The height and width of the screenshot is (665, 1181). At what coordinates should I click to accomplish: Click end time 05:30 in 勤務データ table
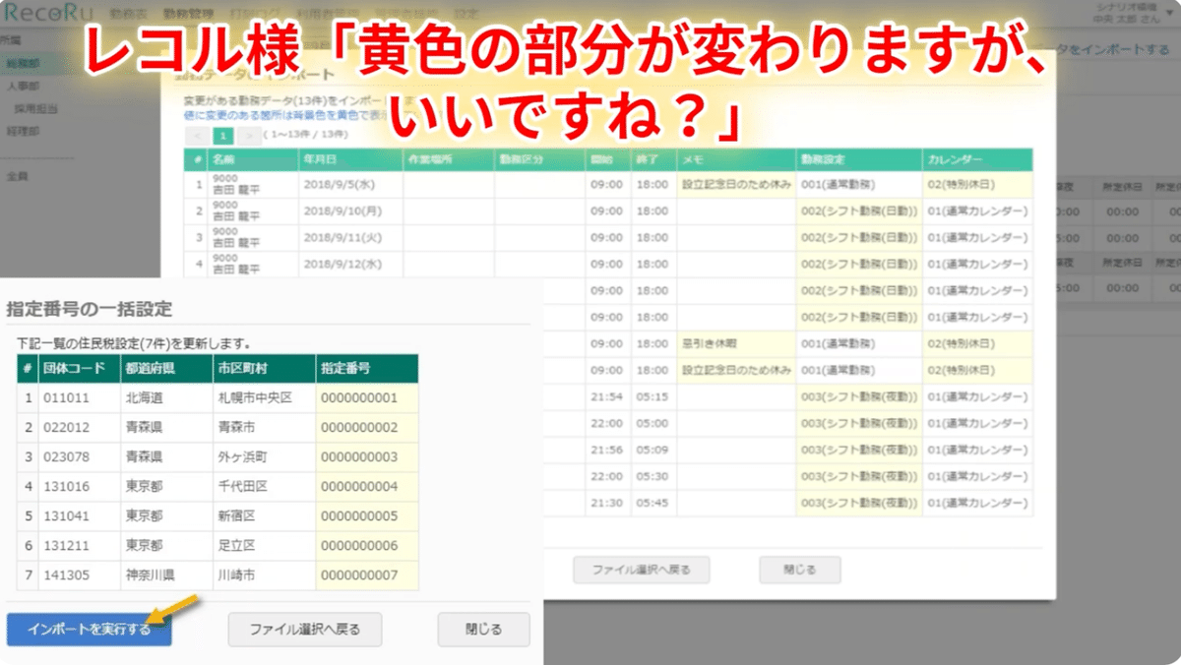tap(653, 476)
